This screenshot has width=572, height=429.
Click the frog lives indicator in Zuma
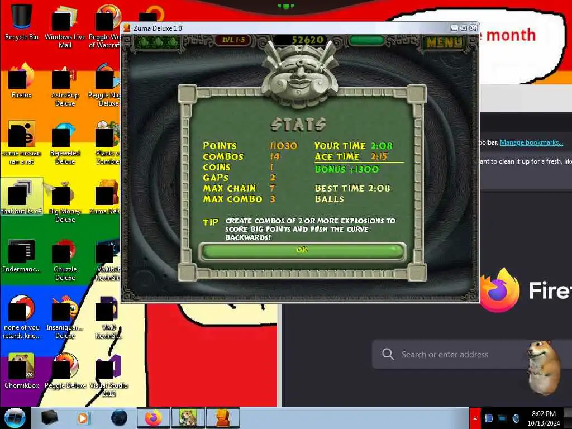point(158,42)
